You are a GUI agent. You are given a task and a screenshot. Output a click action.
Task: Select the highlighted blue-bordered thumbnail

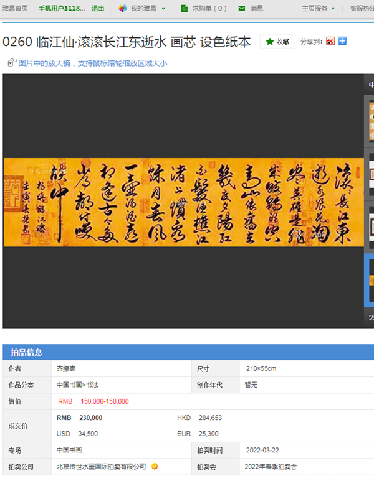pyautogui.click(x=370, y=280)
